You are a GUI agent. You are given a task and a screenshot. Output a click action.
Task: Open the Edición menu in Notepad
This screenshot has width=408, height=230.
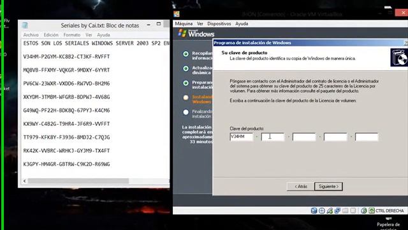click(51, 34)
